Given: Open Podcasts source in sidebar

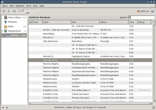Looking at the screenshot, I should click(x=12, y=22).
